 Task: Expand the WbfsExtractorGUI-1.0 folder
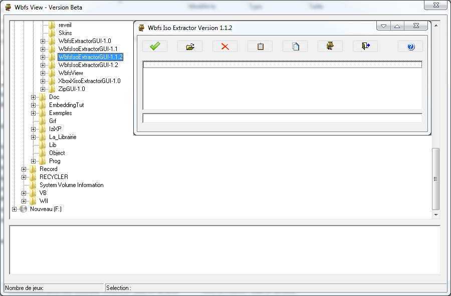(43, 41)
